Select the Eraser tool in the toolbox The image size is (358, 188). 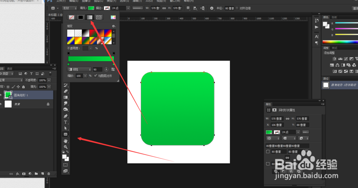point(66,91)
